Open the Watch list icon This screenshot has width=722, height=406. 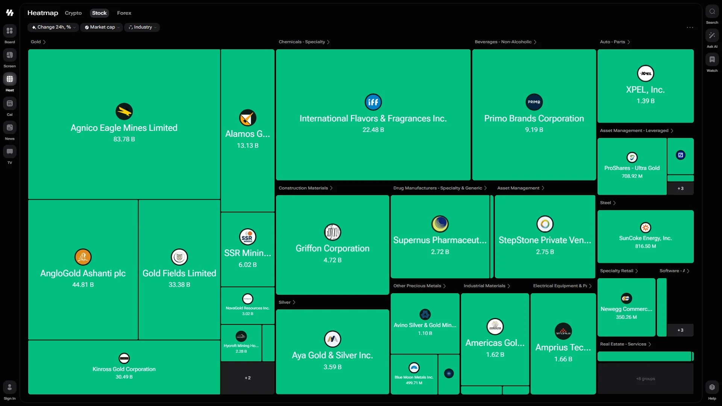[x=712, y=59]
